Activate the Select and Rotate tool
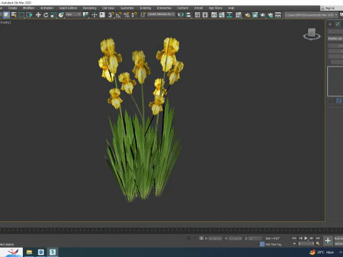Viewport: 343px width, 257px height. (x=46, y=15)
